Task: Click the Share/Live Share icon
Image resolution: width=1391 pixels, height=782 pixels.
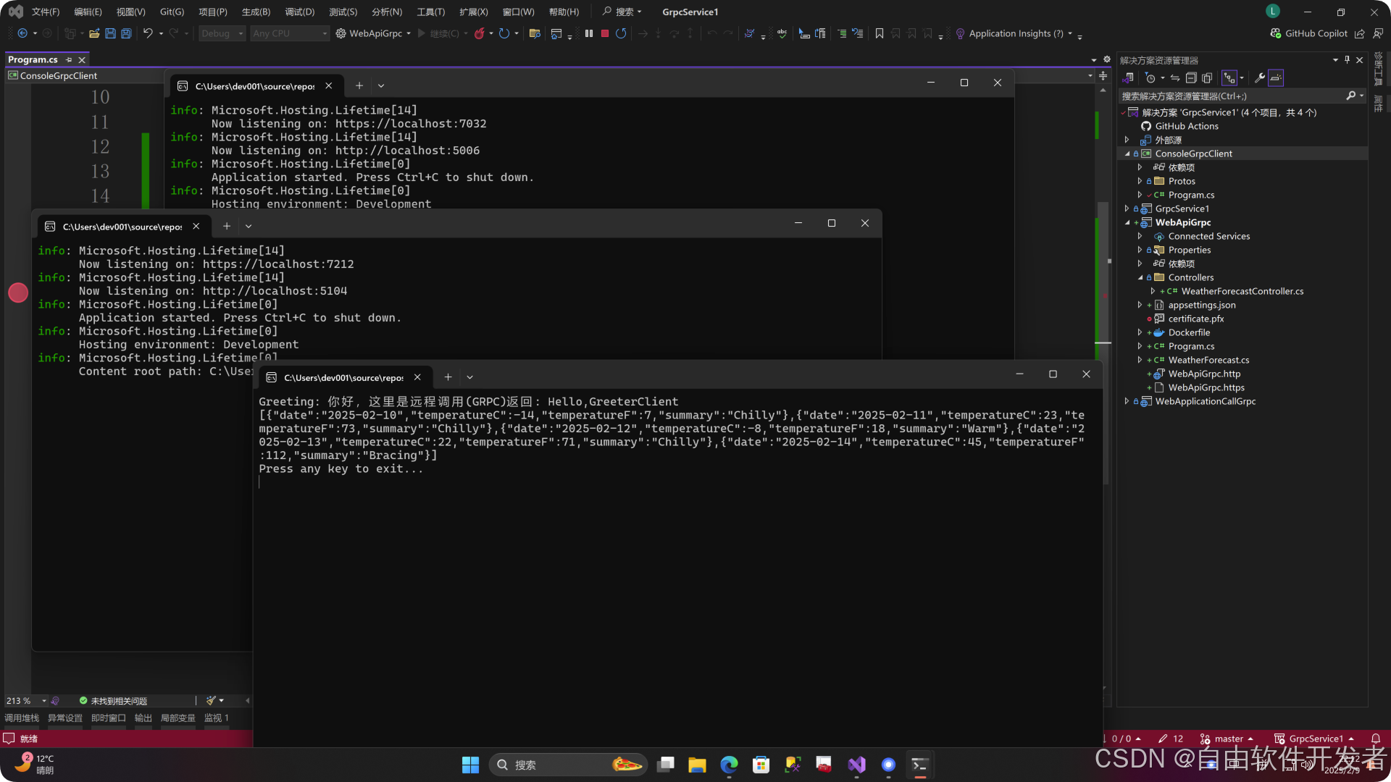Action: pyautogui.click(x=1360, y=33)
